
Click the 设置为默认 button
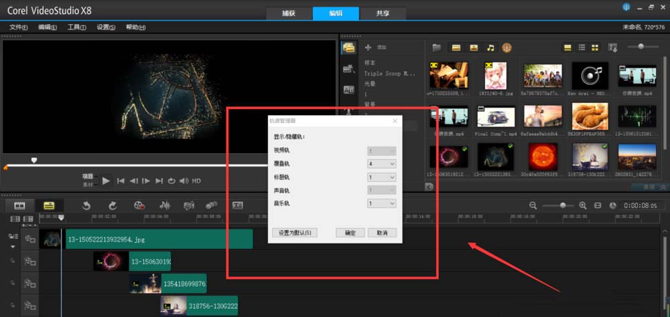click(x=295, y=233)
